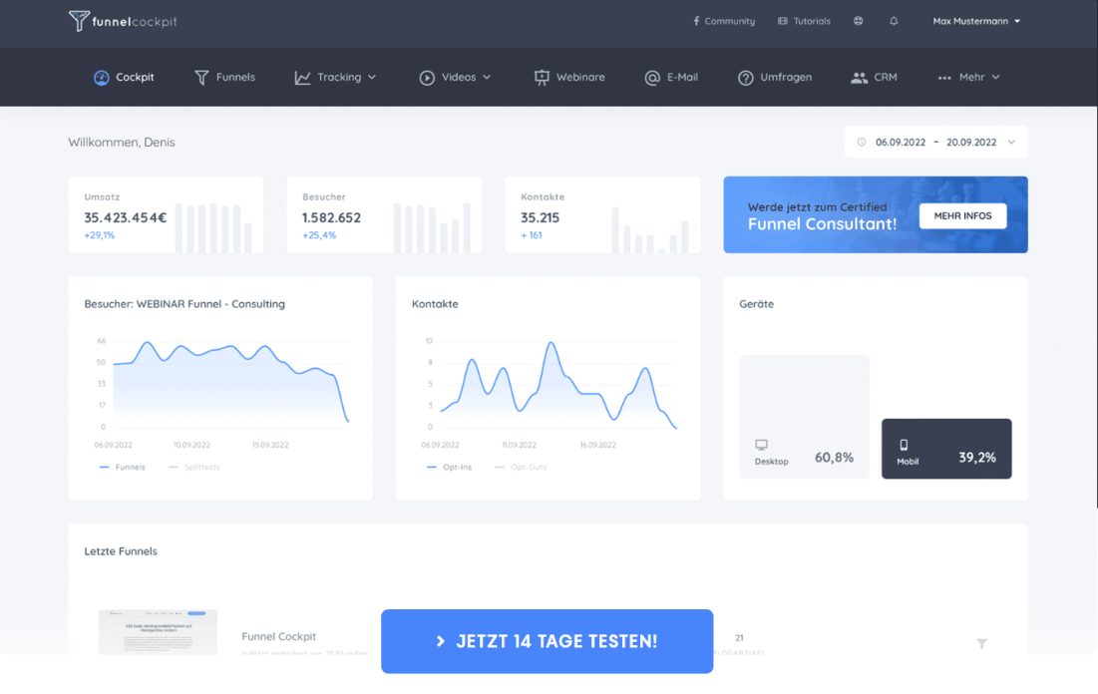Go to the Cockpit tab
Viewport: 1098px width, 694px height.
click(124, 77)
